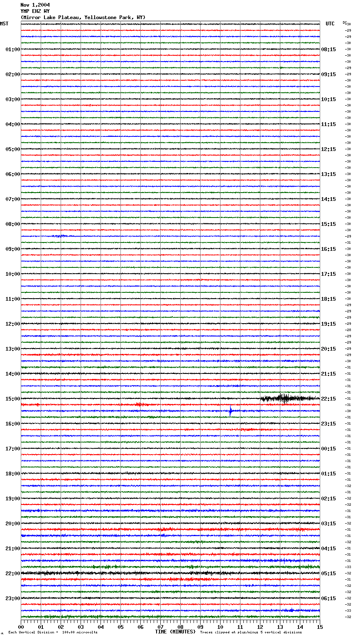The image size is (353, 638).
Task: Click the 20:15 UTC time label
Action: click(328, 349)
